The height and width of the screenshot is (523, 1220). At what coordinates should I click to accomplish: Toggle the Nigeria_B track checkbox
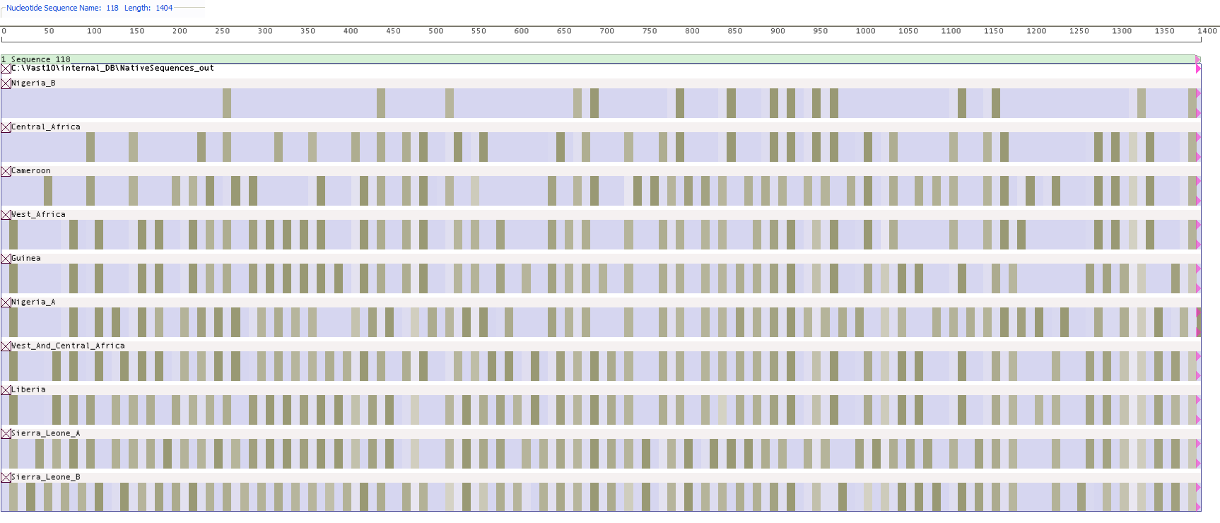[x=6, y=83]
